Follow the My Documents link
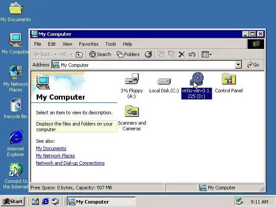This screenshot has width=276, height=207. (51, 148)
